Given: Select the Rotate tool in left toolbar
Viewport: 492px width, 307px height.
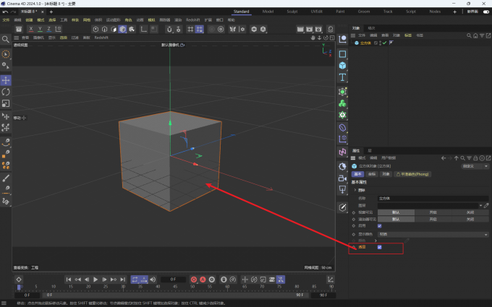Looking at the screenshot, I should tap(6, 92).
